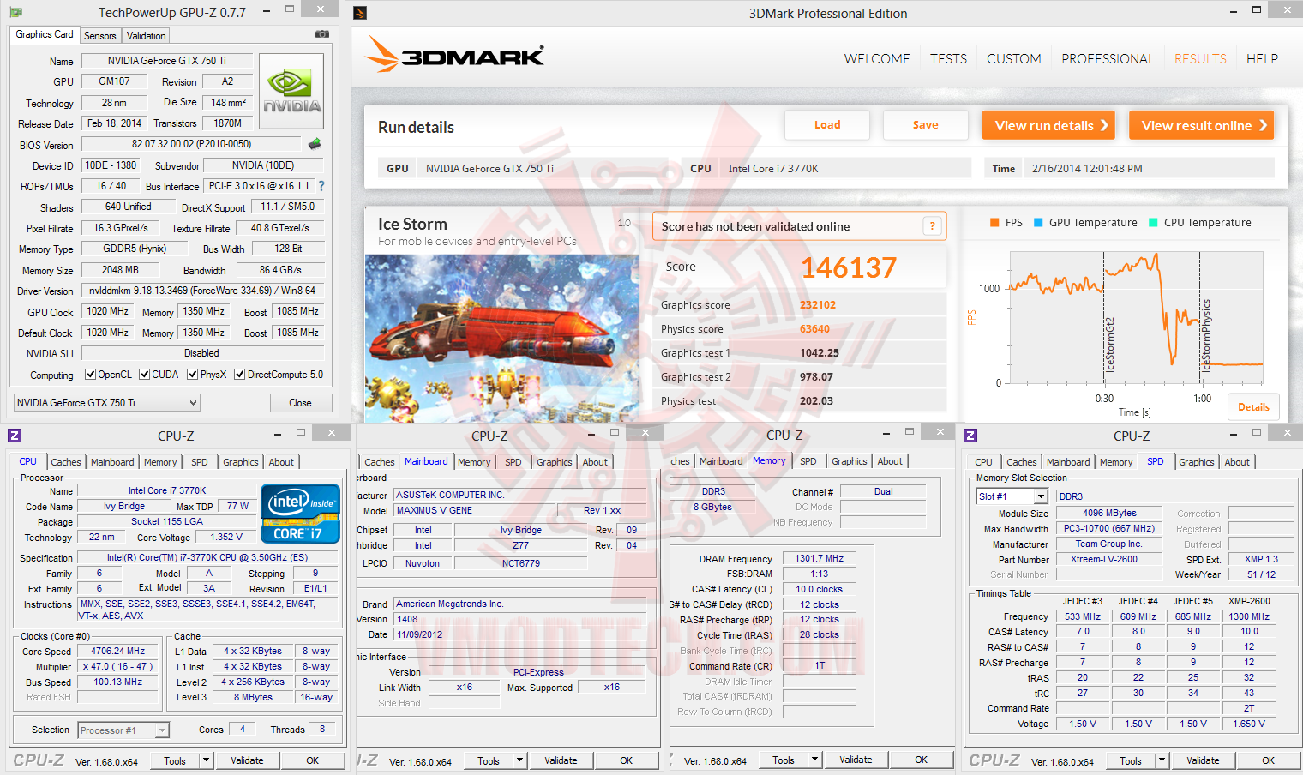This screenshot has height=775, width=1303.
Task: Click the question mark beside score validation
Action: pyautogui.click(x=932, y=226)
